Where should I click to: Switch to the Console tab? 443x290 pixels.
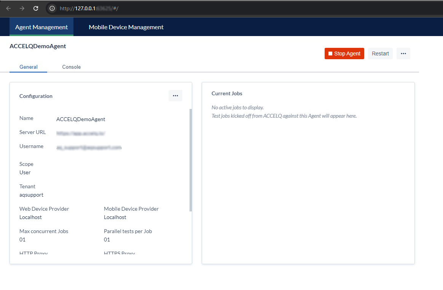(72, 67)
